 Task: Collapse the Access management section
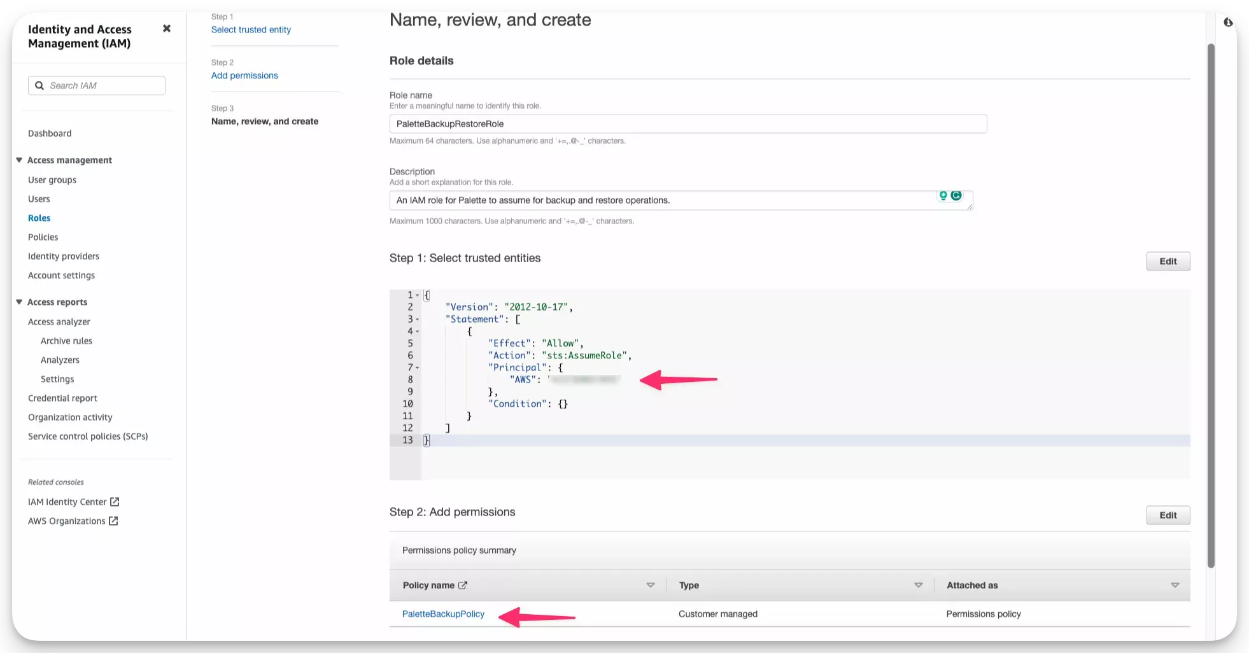pyautogui.click(x=18, y=160)
